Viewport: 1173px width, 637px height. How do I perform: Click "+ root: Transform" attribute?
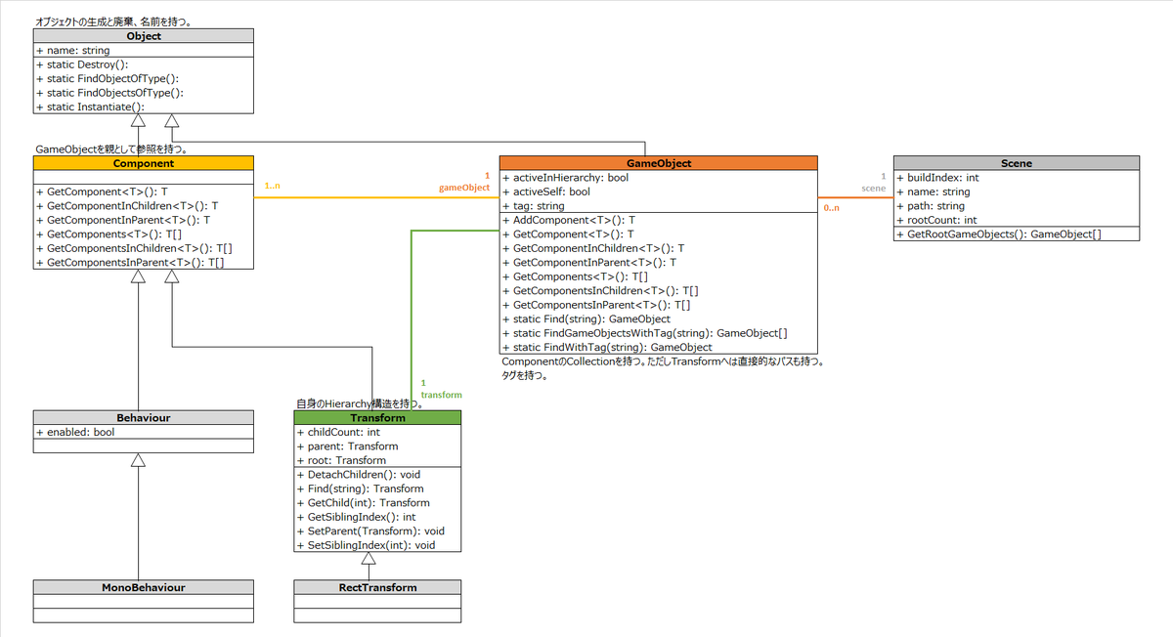(341, 460)
